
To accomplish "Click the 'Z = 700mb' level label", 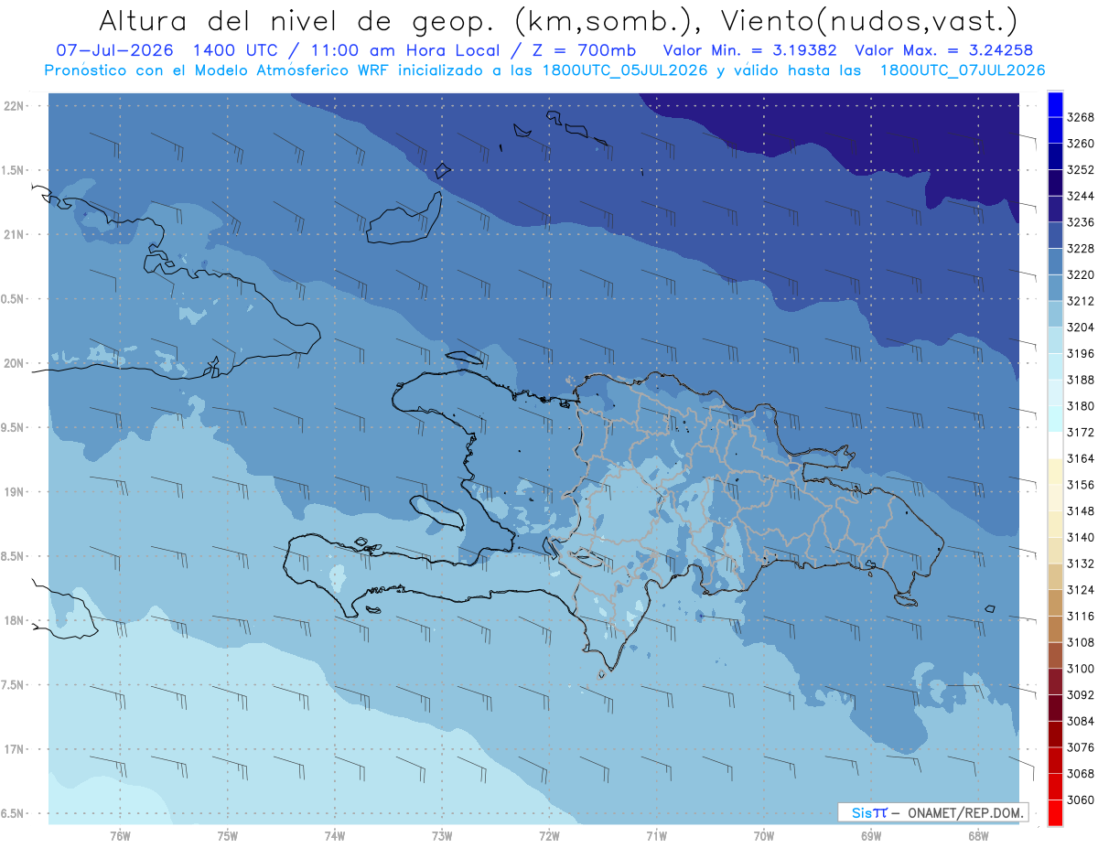I will [x=585, y=50].
